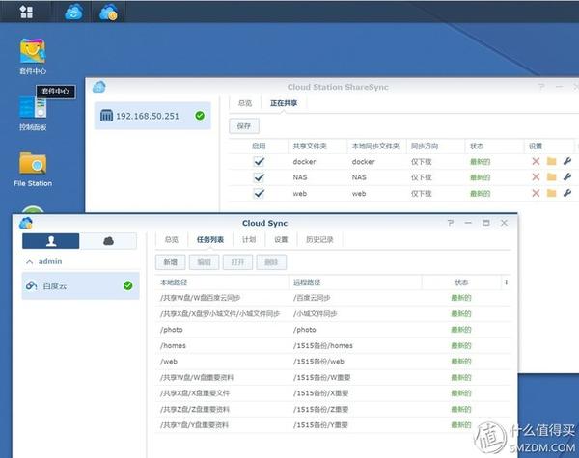This screenshot has width=579, height=458.
Task: Switch to the 历史记录 tab
Action: click(319, 240)
